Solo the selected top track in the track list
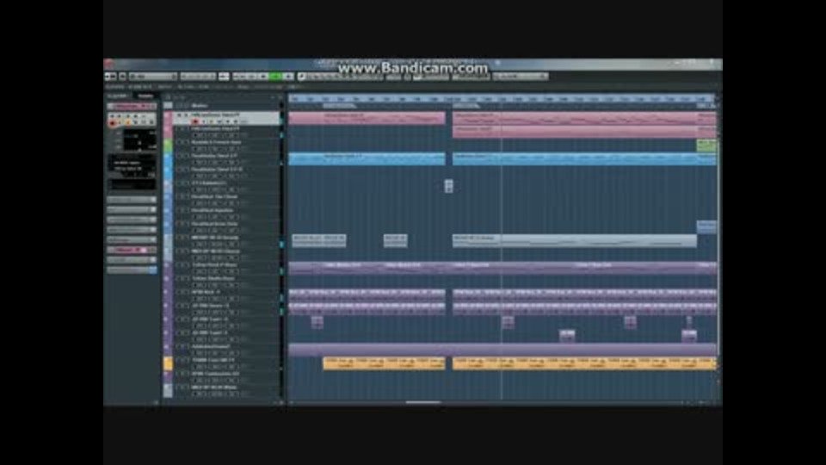Viewport: 826px width, 465px height. pyautogui.click(x=186, y=115)
